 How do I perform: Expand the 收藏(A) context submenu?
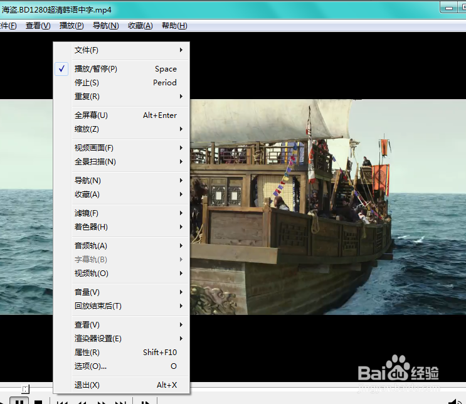[x=121, y=194]
